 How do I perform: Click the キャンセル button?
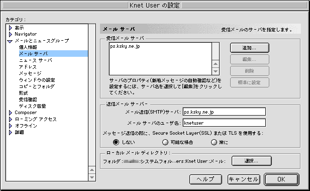244,179
